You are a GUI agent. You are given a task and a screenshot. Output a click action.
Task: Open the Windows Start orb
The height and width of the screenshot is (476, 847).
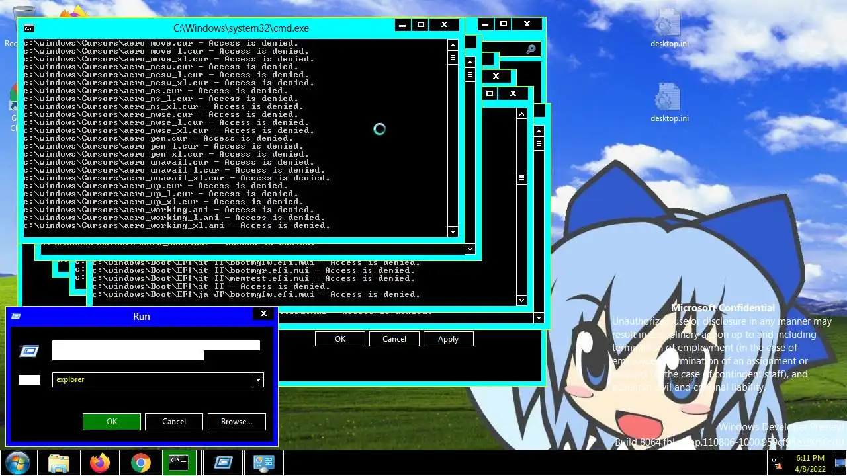17,463
